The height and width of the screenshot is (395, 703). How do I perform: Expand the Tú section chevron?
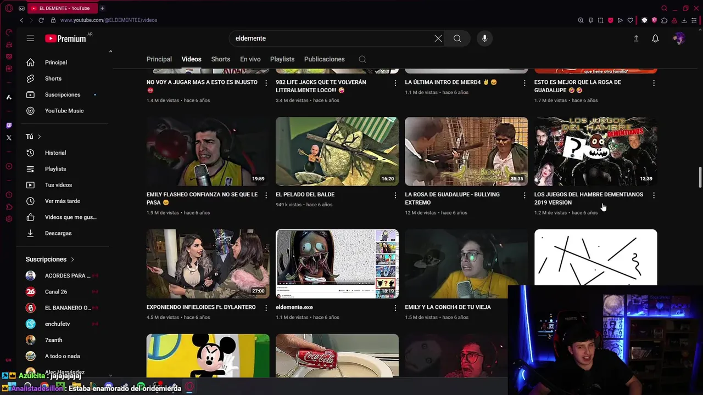(x=39, y=137)
